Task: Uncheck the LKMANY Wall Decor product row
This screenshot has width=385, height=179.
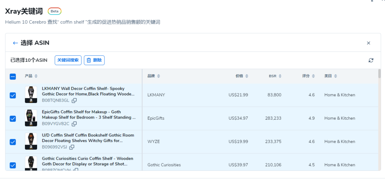Action: (x=13, y=95)
